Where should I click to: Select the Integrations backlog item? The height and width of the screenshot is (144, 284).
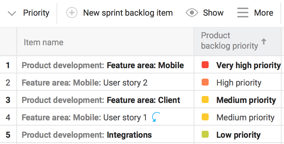129,135
